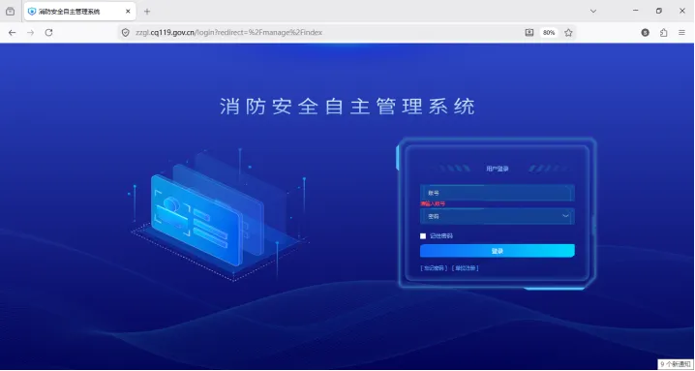Open a new tab with the plus button

[147, 12]
